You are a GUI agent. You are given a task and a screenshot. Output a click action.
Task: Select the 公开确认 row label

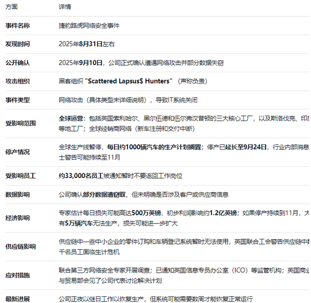[x=18, y=63]
